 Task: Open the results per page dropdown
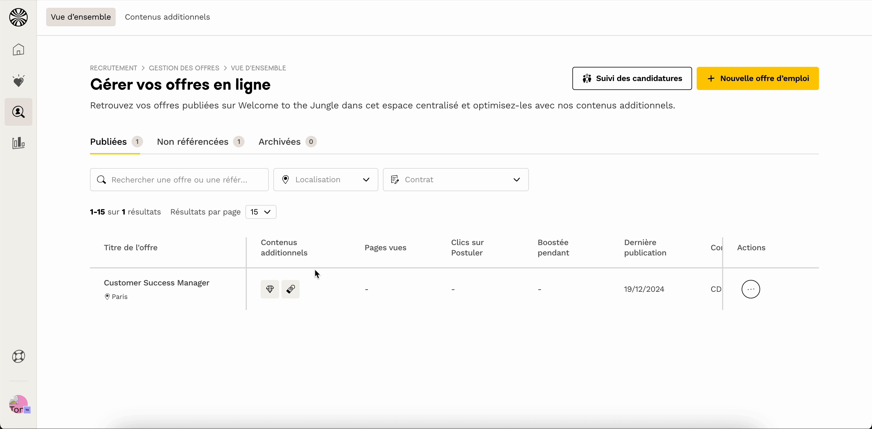[x=261, y=212]
